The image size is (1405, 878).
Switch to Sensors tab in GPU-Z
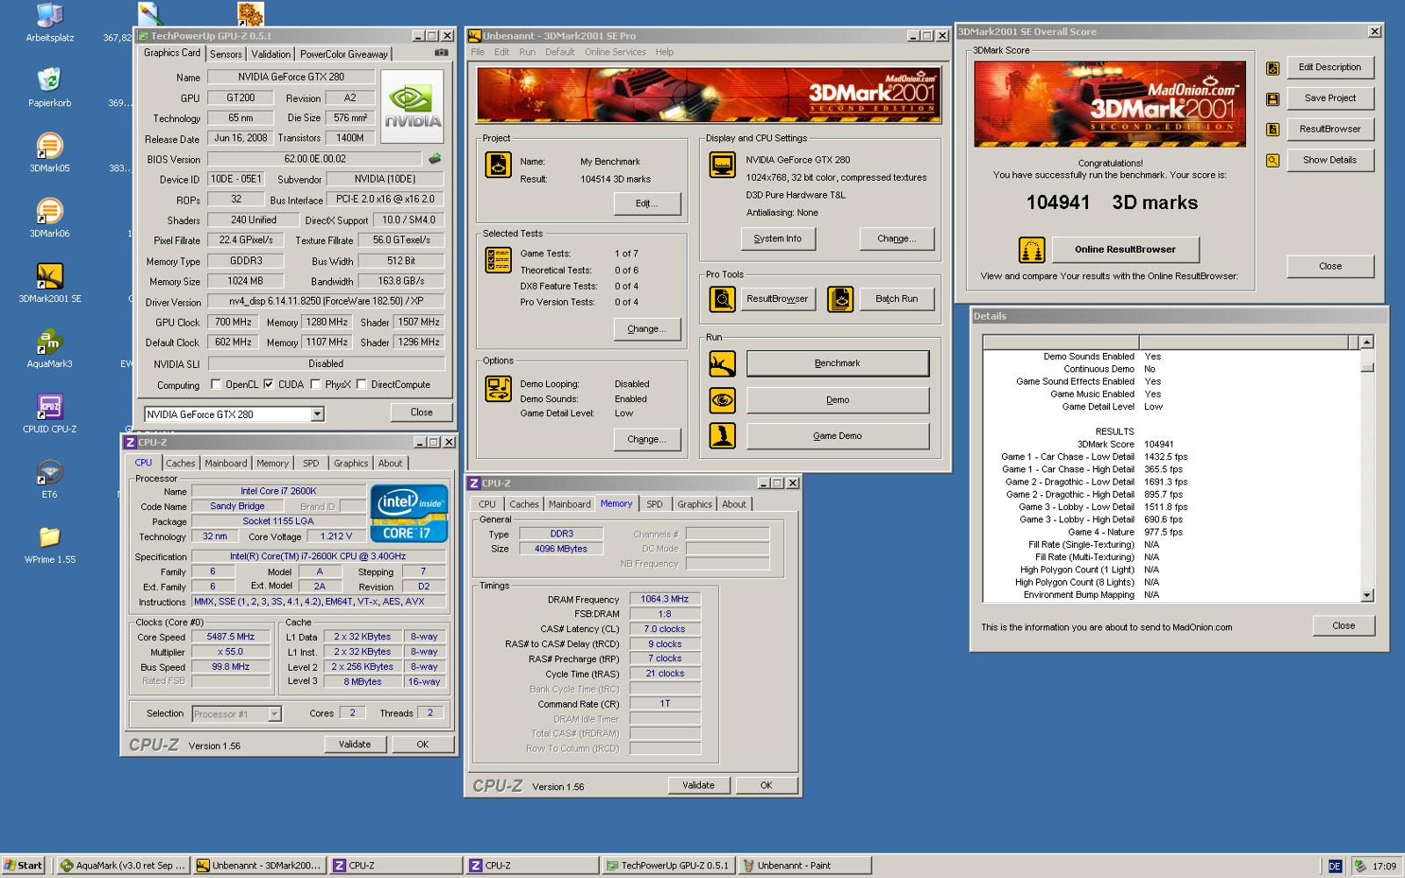226,54
